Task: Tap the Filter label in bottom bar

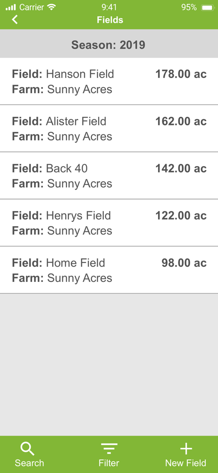Action: (x=109, y=463)
